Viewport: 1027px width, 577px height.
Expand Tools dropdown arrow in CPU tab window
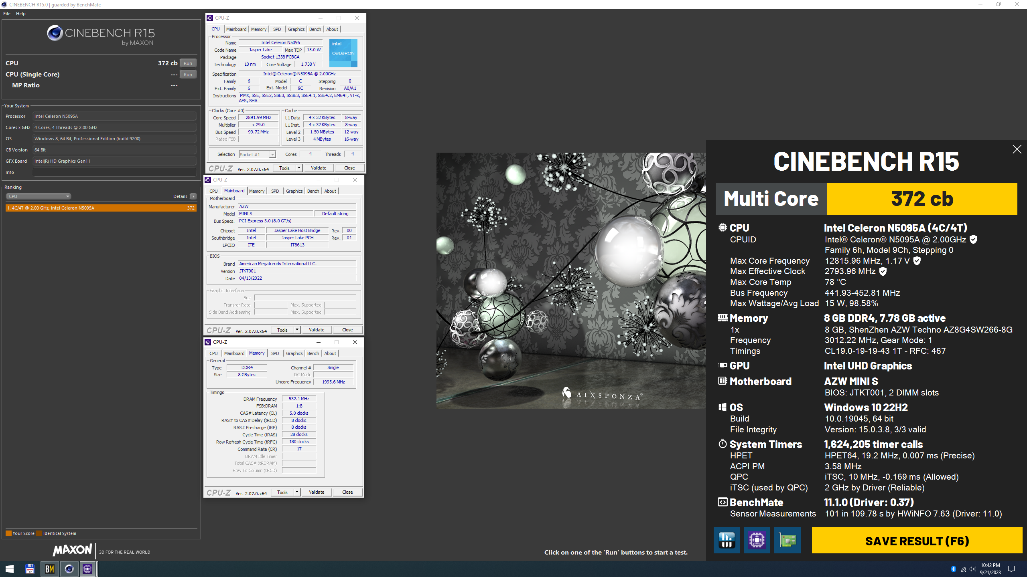(x=299, y=168)
